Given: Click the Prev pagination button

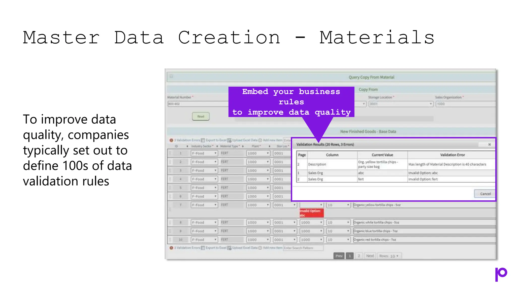Looking at the screenshot, I should [339, 256].
